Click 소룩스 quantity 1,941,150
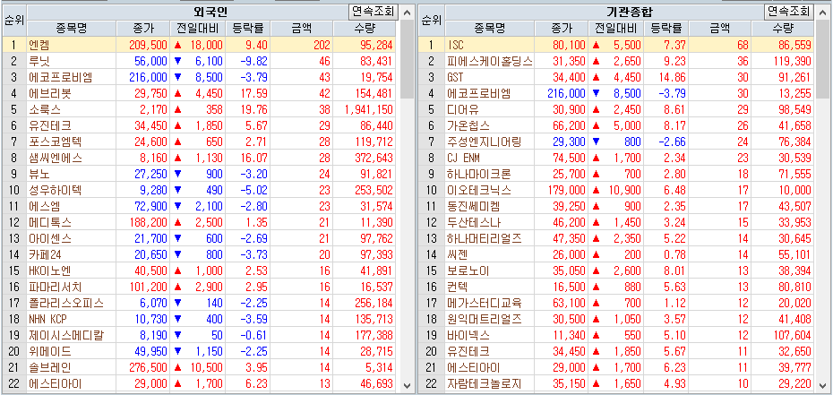The height and width of the screenshot is (395, 833). pos(368,110)
